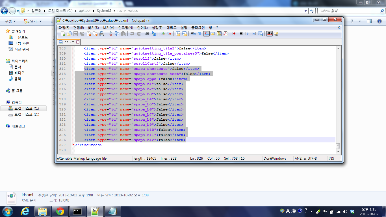
Task: Click the Play macro icon
Action: click(x=247, y=34)
